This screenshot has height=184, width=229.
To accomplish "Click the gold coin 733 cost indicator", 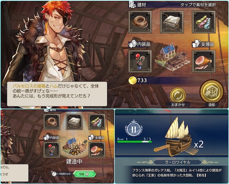I will 138,80.
